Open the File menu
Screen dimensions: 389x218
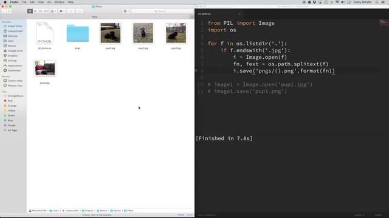(24, 2)
